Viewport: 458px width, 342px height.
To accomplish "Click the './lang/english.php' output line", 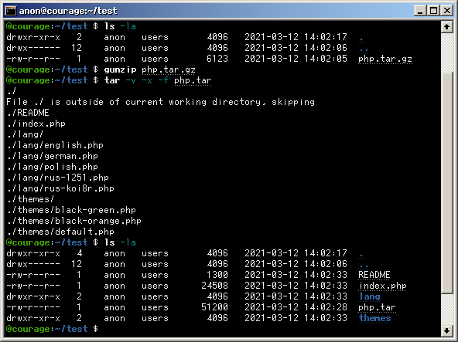I will click(x=55, y=145).
